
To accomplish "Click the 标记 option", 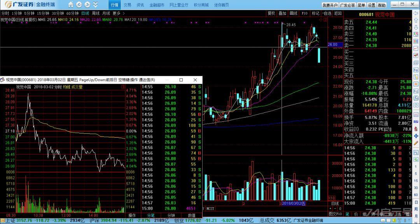I will click(315, 13).
